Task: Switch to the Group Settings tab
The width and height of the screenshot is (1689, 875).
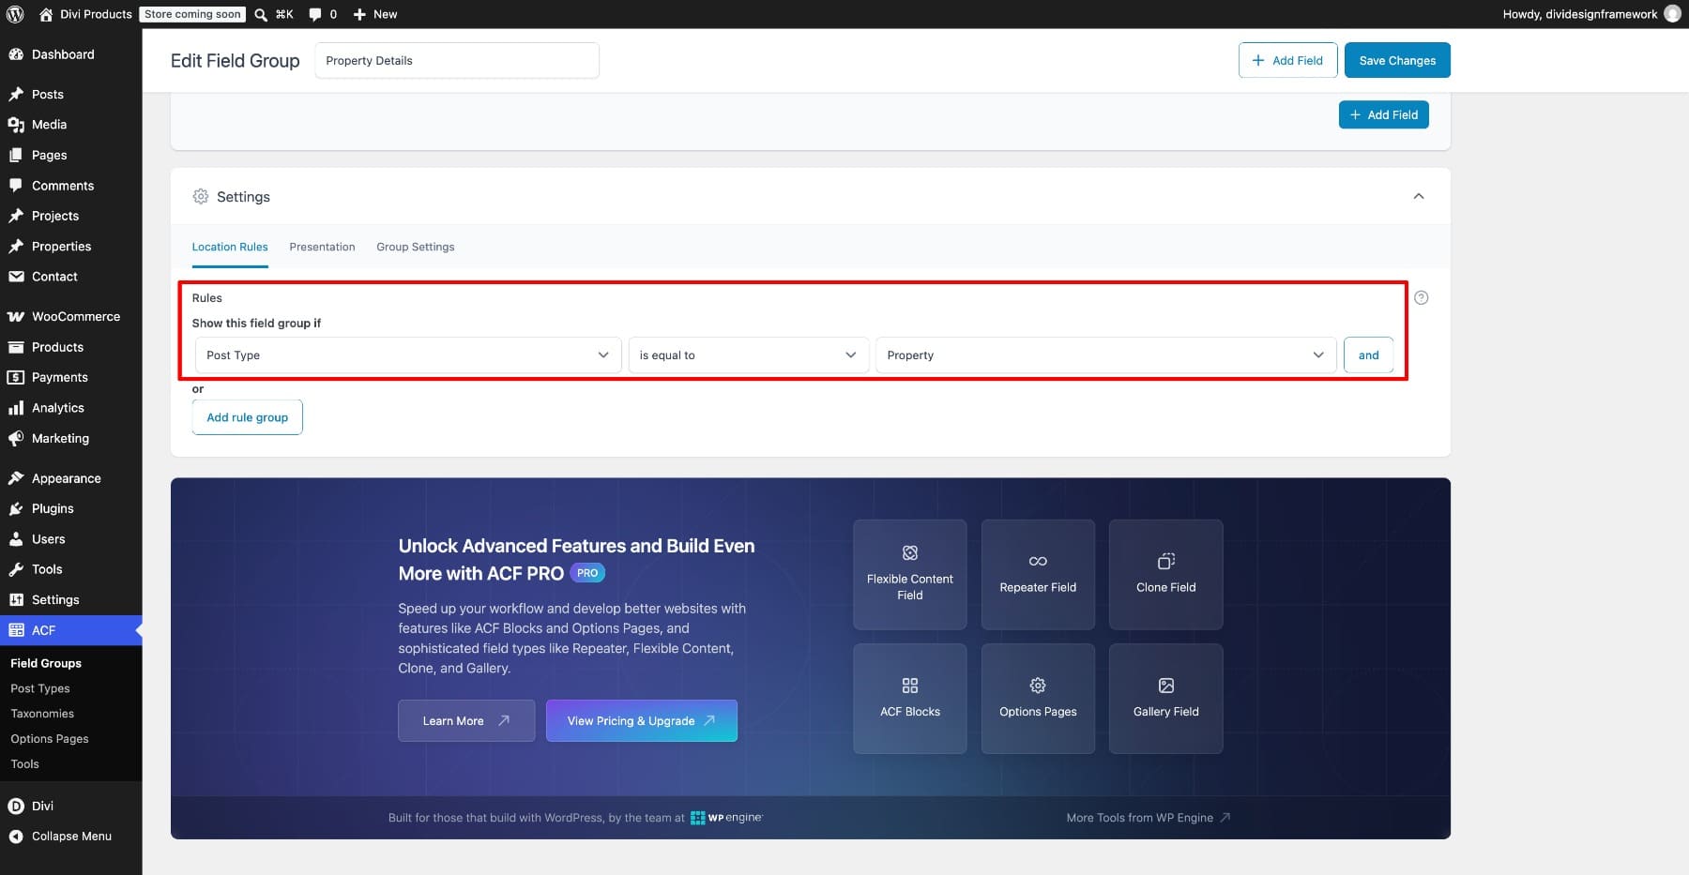Action: pos(416,247)
